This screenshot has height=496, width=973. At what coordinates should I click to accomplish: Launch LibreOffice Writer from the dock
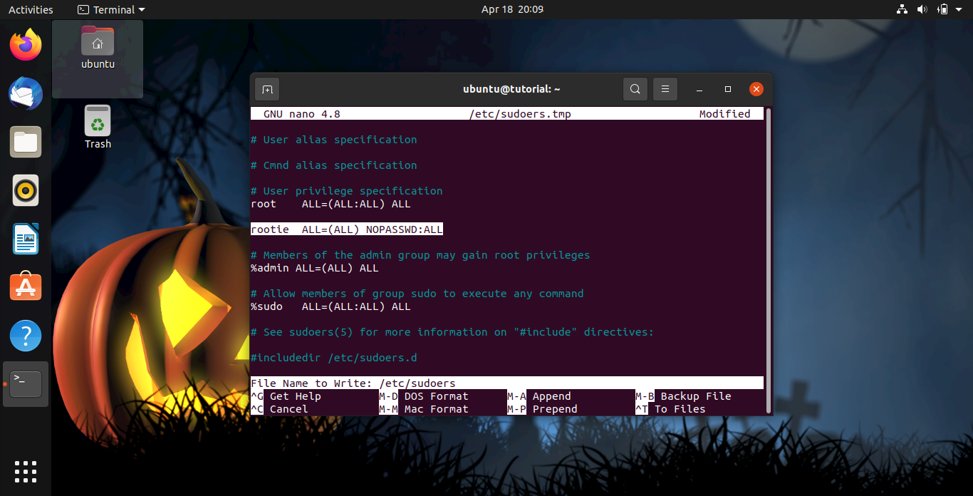point(25,239)
